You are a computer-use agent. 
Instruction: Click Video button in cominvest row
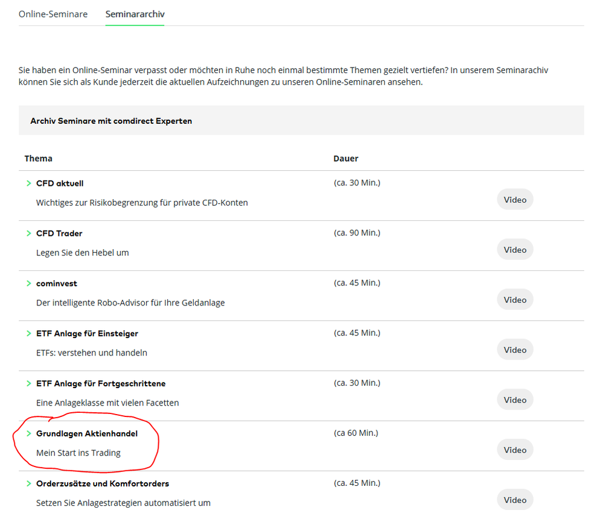[515, 300]
